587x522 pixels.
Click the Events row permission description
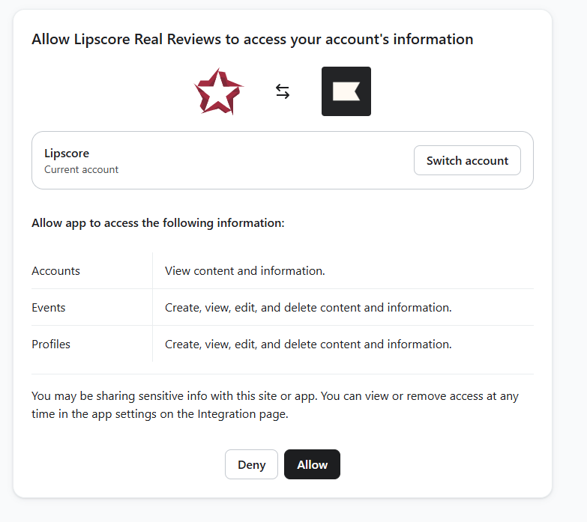[308, 307]
